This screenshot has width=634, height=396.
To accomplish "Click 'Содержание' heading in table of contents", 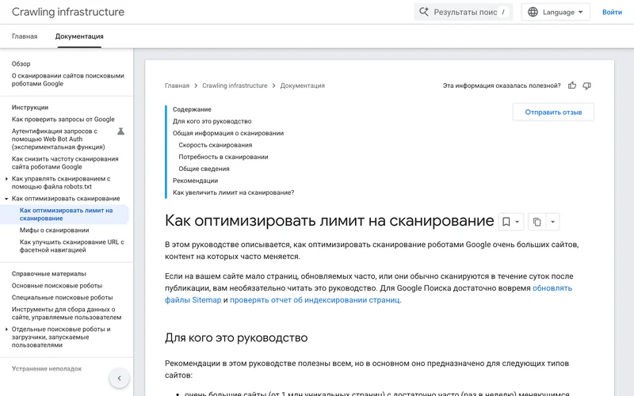I will tap(192, 109).
